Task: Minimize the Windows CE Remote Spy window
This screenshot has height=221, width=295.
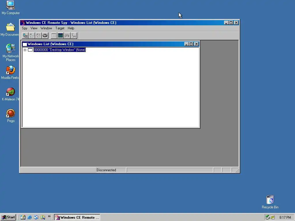Action: click(226, 23)
